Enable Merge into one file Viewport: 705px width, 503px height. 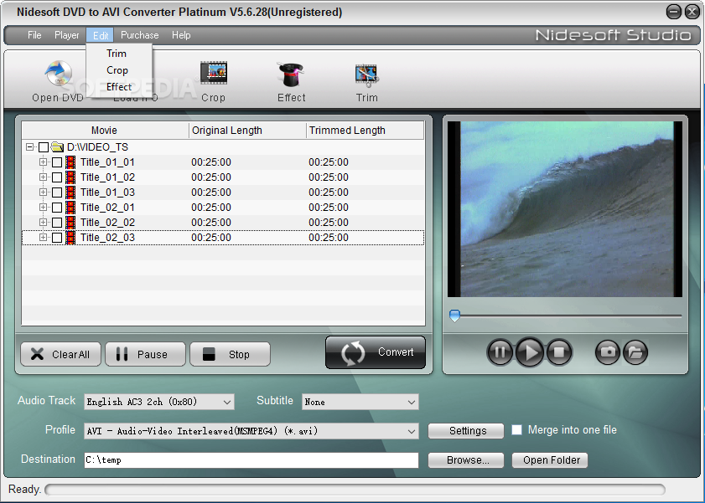coord(517,430)
